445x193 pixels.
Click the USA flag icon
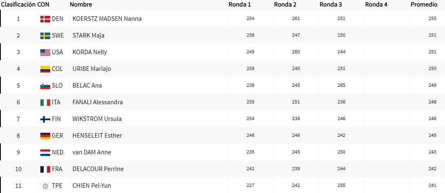[x=45, y=52]
